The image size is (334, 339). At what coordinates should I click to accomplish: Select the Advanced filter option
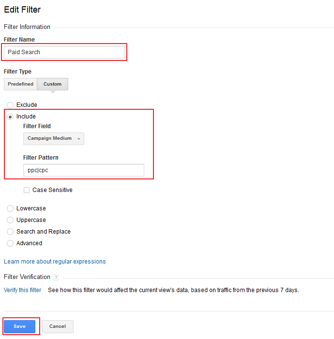pyautogui.click(x=10, y=243)
